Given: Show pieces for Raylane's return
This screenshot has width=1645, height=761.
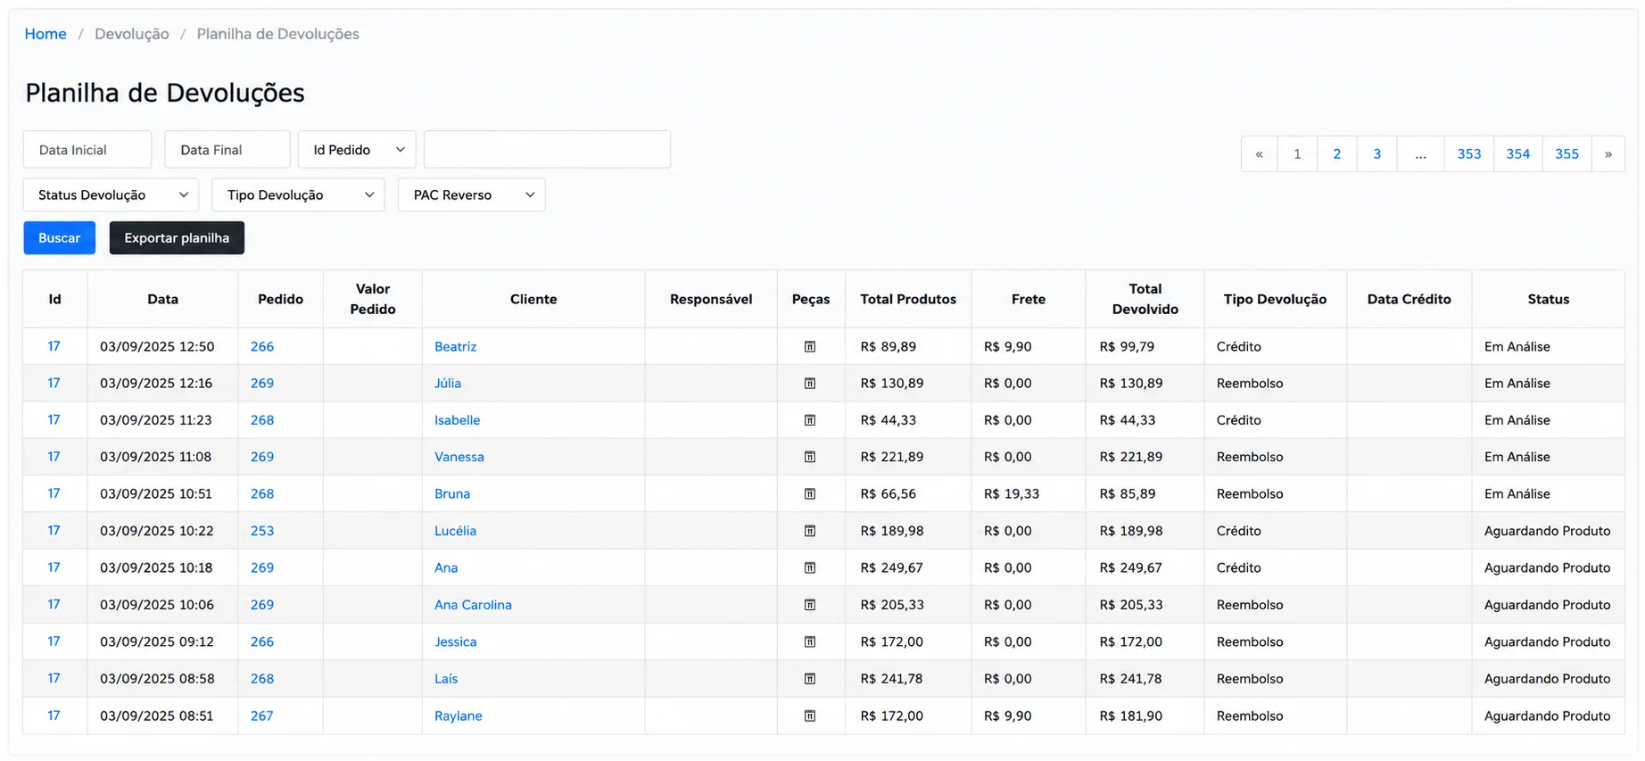Looking at the screenshot, I should (810, 716).
